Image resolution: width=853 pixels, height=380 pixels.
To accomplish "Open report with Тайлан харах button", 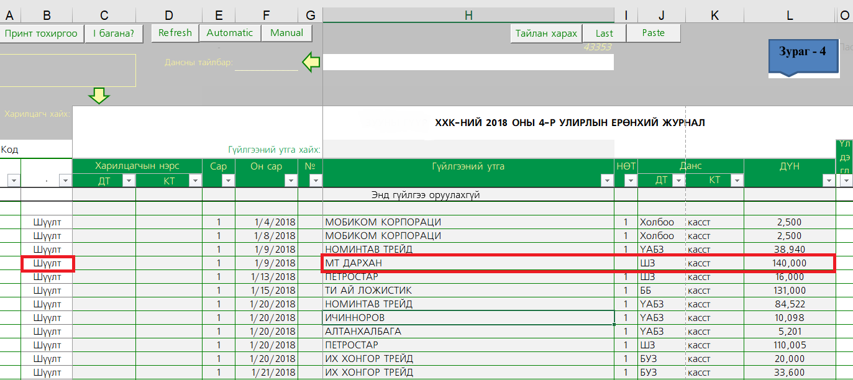I will point(546,34).
